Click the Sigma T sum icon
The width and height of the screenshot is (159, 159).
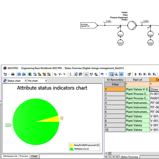click(x=145, y=74)
